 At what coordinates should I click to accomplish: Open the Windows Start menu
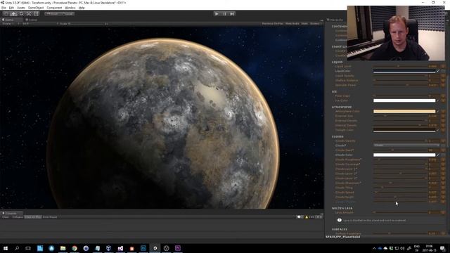point(6,248)
